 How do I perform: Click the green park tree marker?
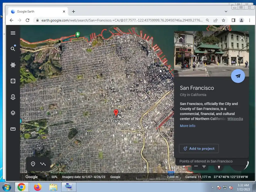point(78,34)
